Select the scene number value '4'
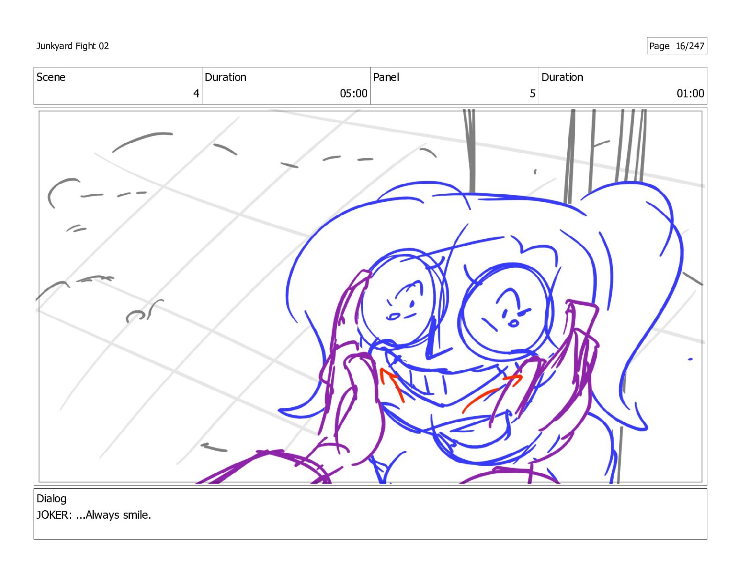The width and height of the screenshot is (742, 573). pyautogui.click(x=196, y=94)
